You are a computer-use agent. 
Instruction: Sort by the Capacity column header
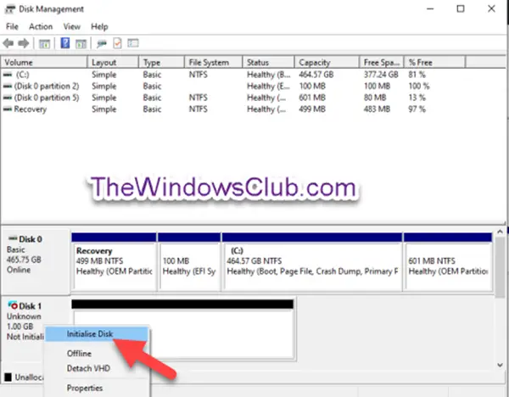(327, 62)
